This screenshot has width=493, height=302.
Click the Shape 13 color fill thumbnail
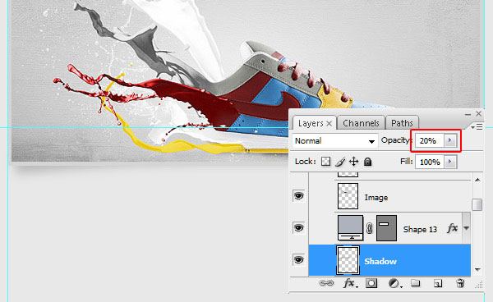pyautogui.click(x=350, y=228)
